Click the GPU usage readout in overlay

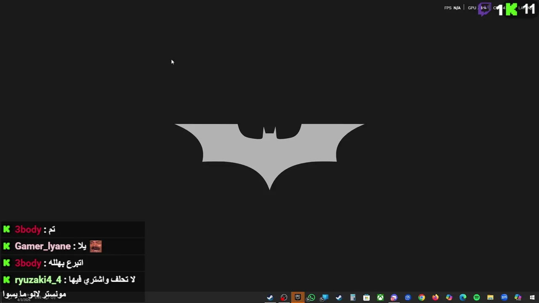(x=478, y=8)
